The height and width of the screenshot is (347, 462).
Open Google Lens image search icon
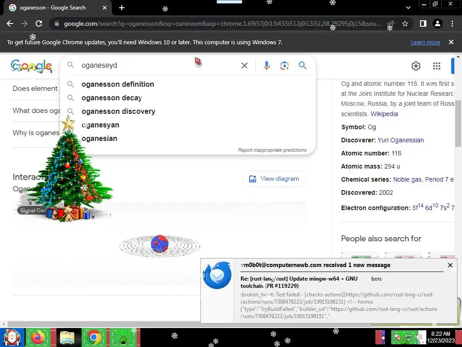click(284, 65)
